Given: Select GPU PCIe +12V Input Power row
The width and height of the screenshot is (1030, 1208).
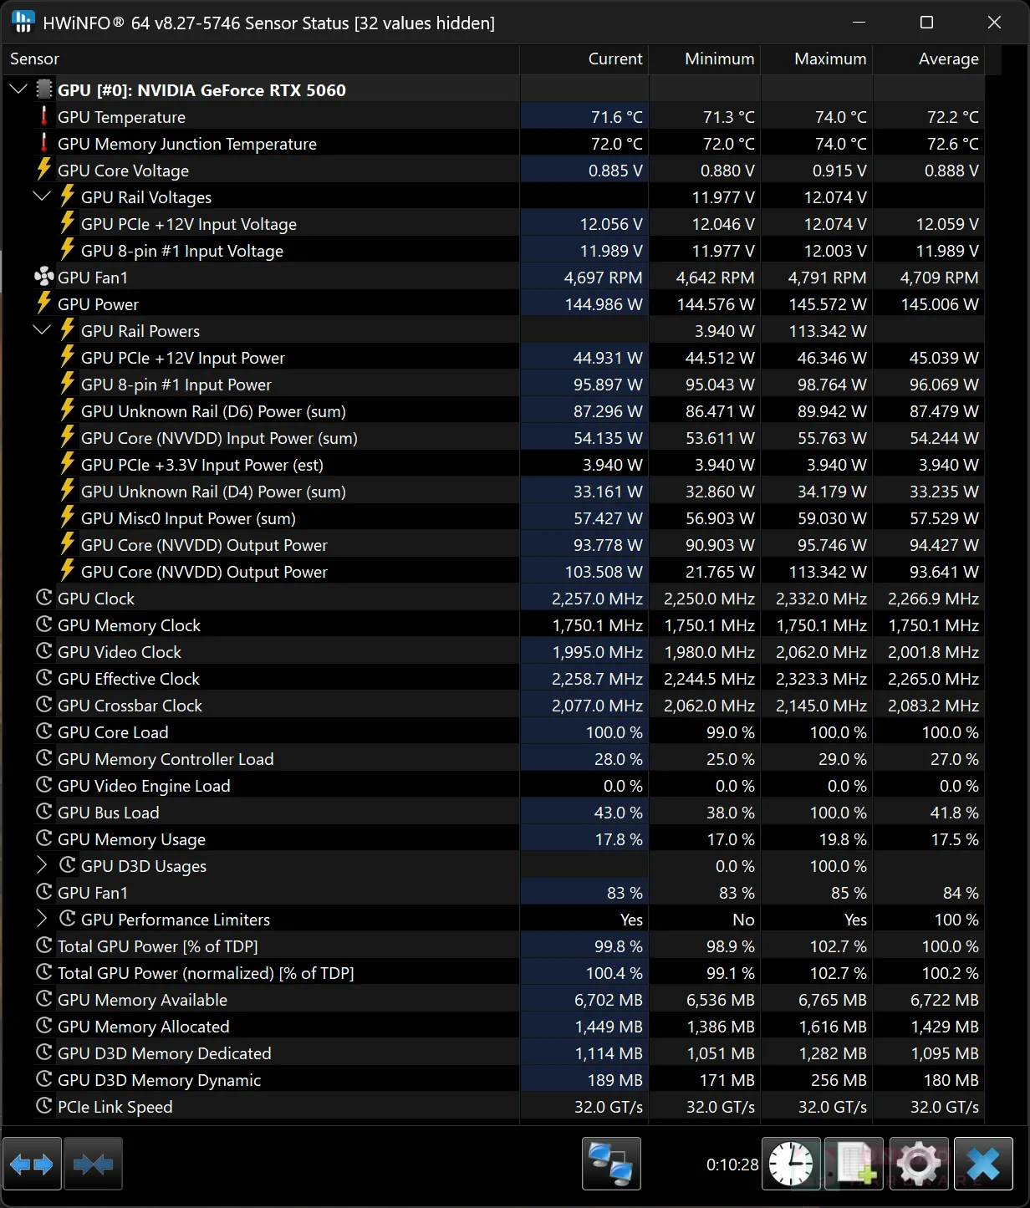Looking at the screenshot, I should coord(493,358).
